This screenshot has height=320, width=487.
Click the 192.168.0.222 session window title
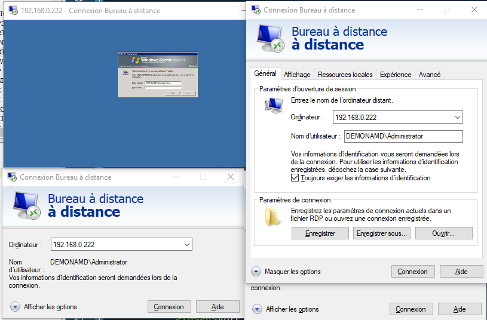91,11
